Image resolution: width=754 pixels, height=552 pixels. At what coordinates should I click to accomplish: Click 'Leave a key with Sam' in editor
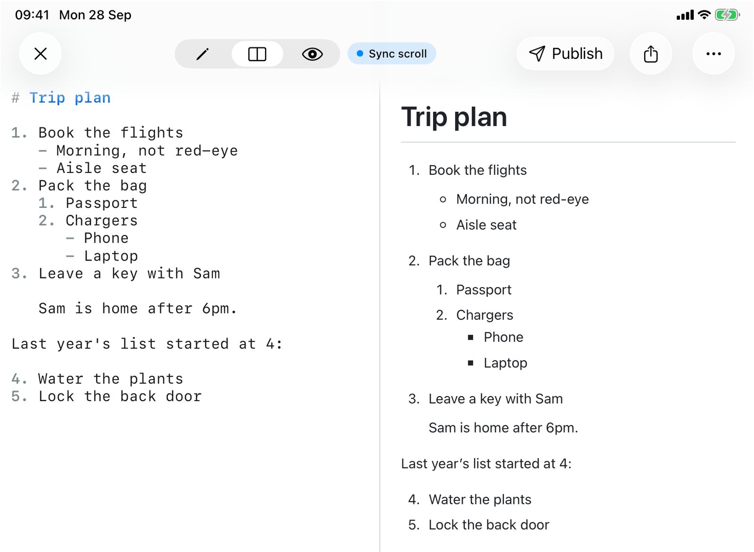click(x=129, y=273)
